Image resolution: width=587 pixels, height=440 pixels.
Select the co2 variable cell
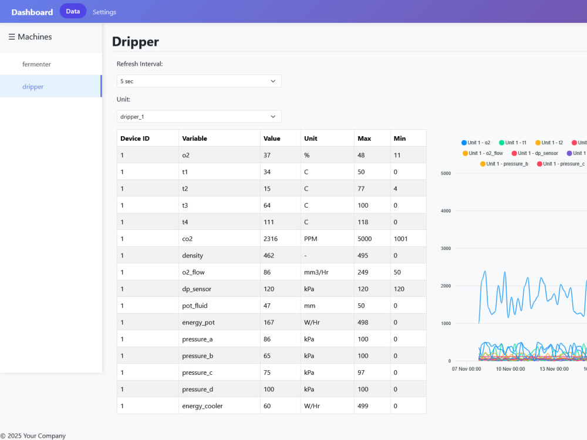(x=220, y=239)
